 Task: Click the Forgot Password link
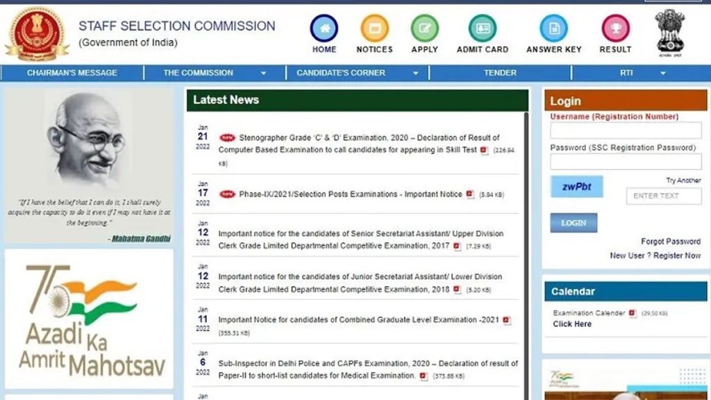point(671,241)
